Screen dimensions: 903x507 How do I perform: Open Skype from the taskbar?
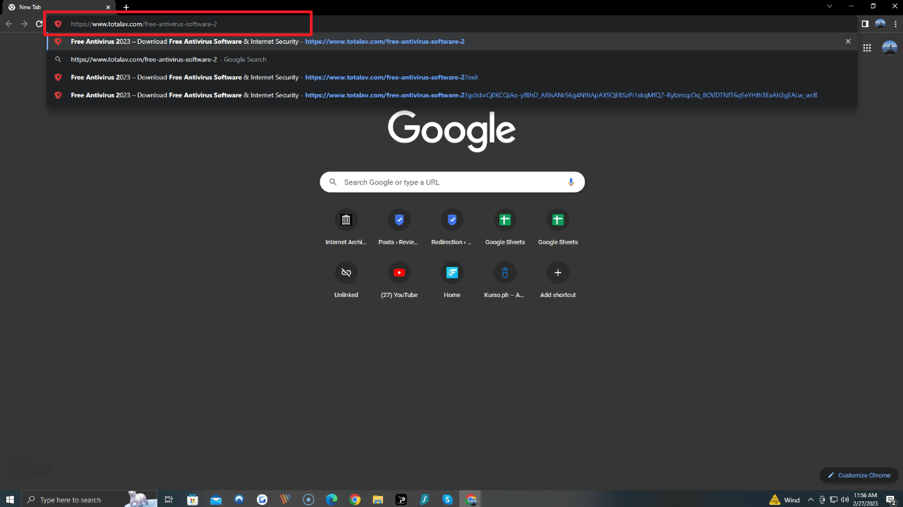pos(447,499)
